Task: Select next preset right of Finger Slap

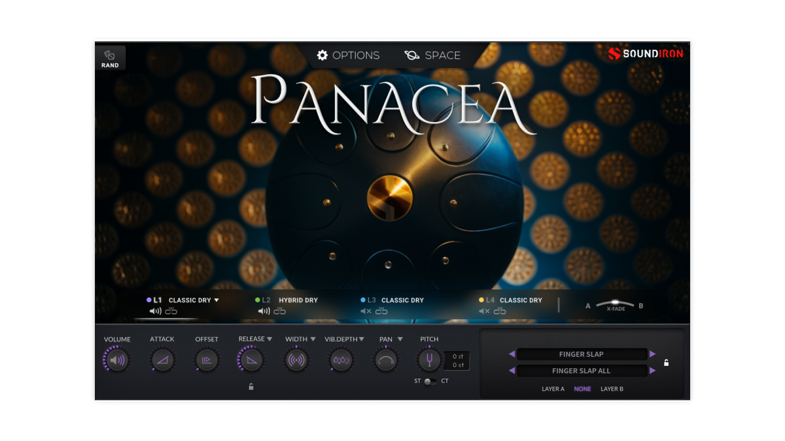Action: (x=652, y=354)
